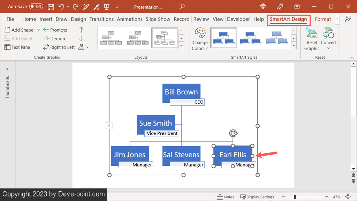
Task: Click the Undo arrow icon
Action: point(61,7)
